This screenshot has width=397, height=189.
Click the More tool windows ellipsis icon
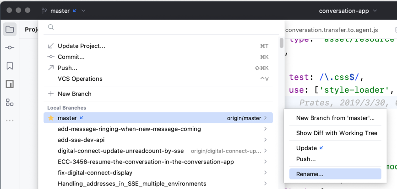(10, 121)
